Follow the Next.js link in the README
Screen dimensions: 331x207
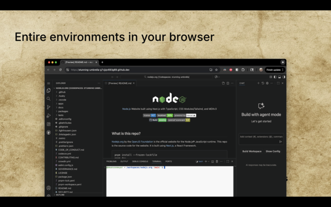tap(170, 146)
